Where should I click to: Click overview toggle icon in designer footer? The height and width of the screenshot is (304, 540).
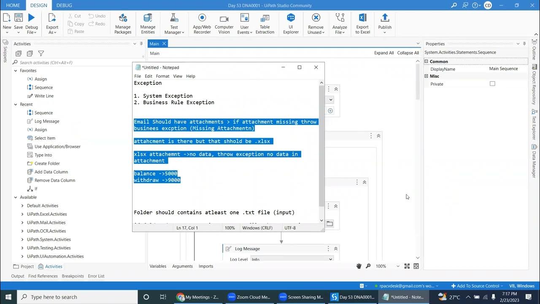pyautogui.click(x=416, y=266)
